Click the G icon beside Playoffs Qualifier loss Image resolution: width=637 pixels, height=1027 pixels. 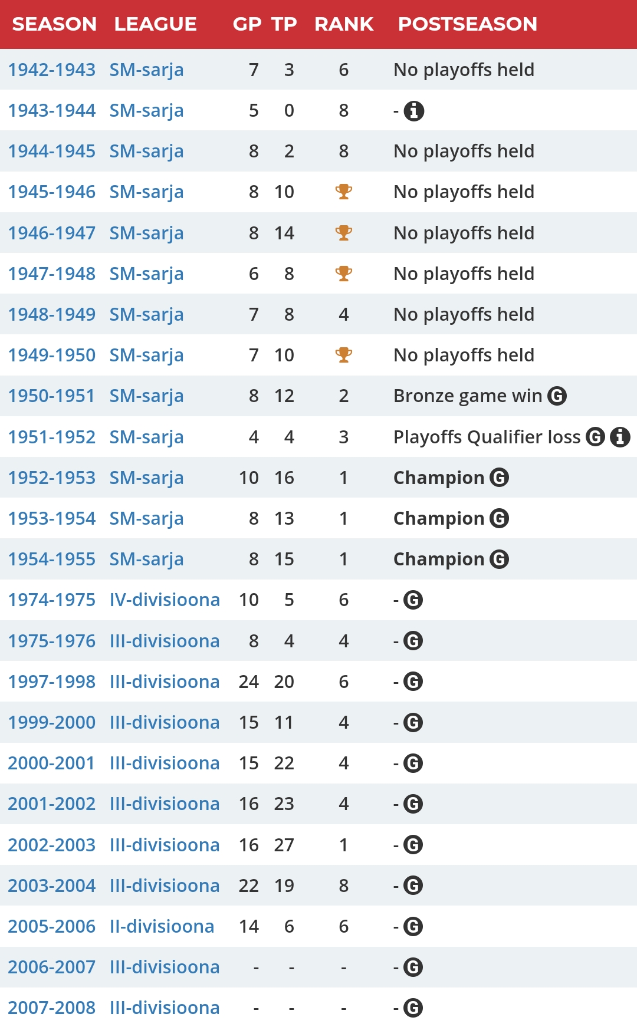coord(595,437)
